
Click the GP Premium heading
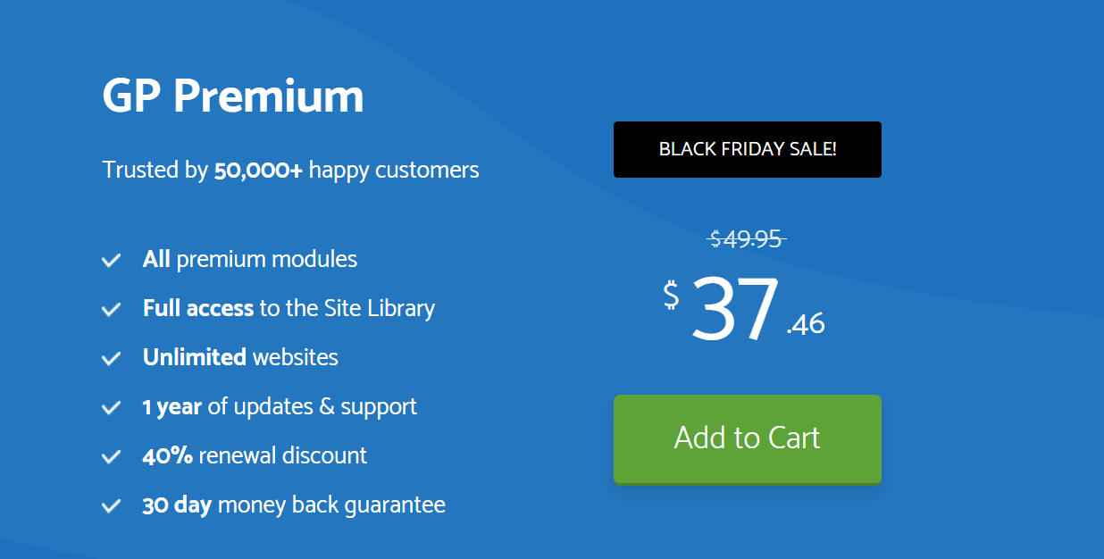pos(233,96)
